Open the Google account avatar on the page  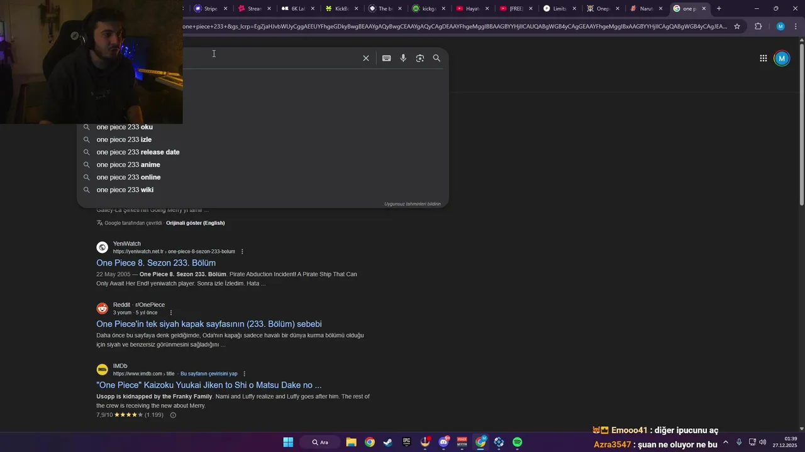tap(782, 58)
